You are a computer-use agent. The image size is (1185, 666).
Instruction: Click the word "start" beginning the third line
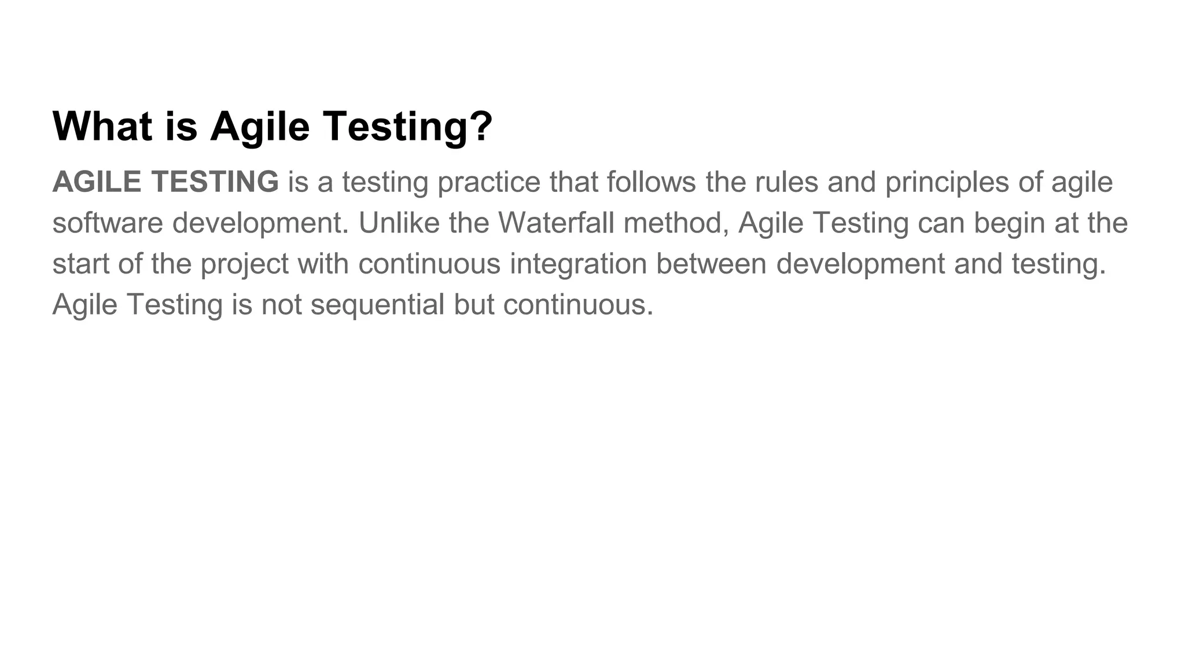pos(80,264)
